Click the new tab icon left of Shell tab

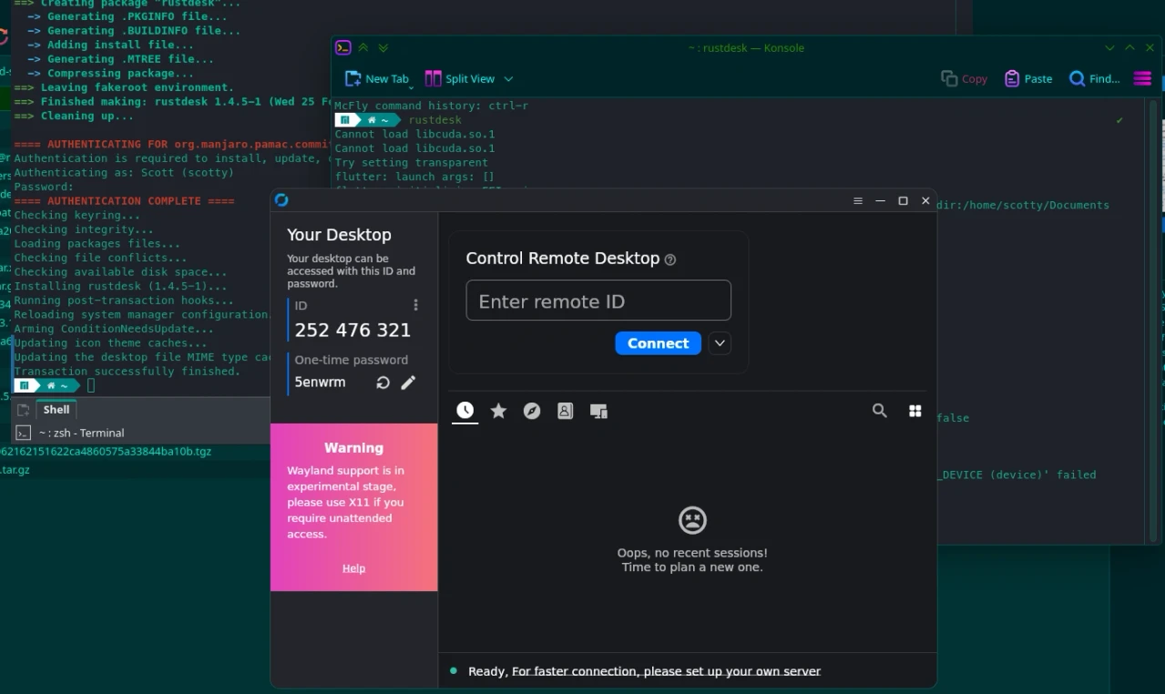coord(24,410)
